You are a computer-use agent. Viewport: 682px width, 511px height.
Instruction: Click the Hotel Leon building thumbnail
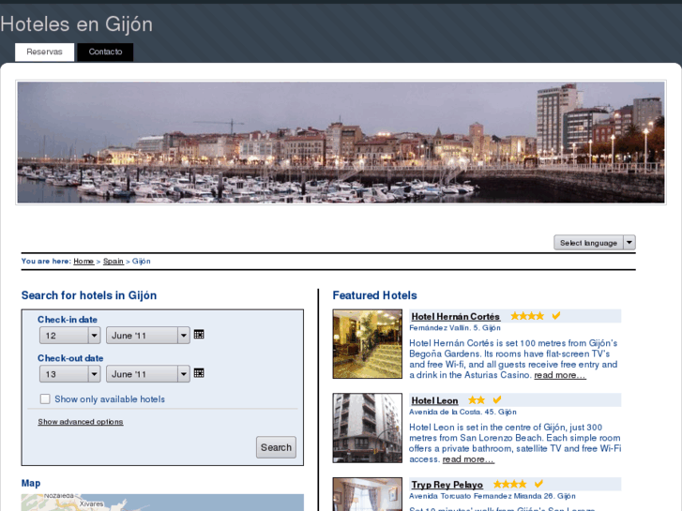[x=368, y=428]
